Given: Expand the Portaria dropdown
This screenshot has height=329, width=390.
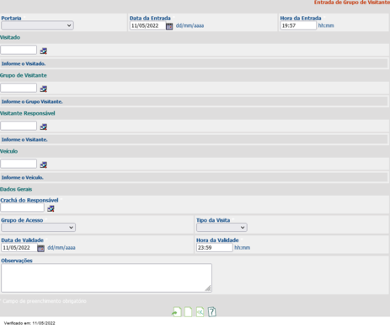Looking at the screenshot, I should pos(37,25).
